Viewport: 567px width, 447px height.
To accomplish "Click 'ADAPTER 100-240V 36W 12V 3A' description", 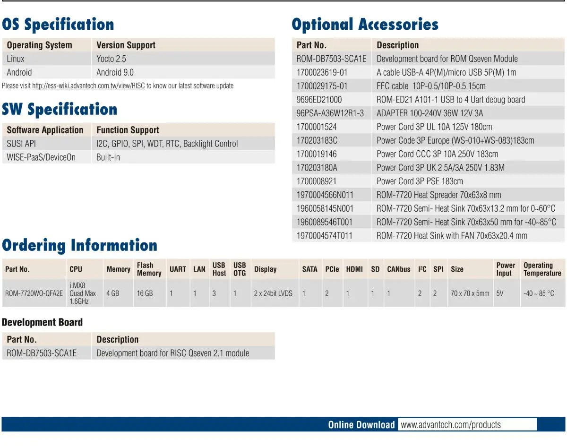I will point(430,113).
